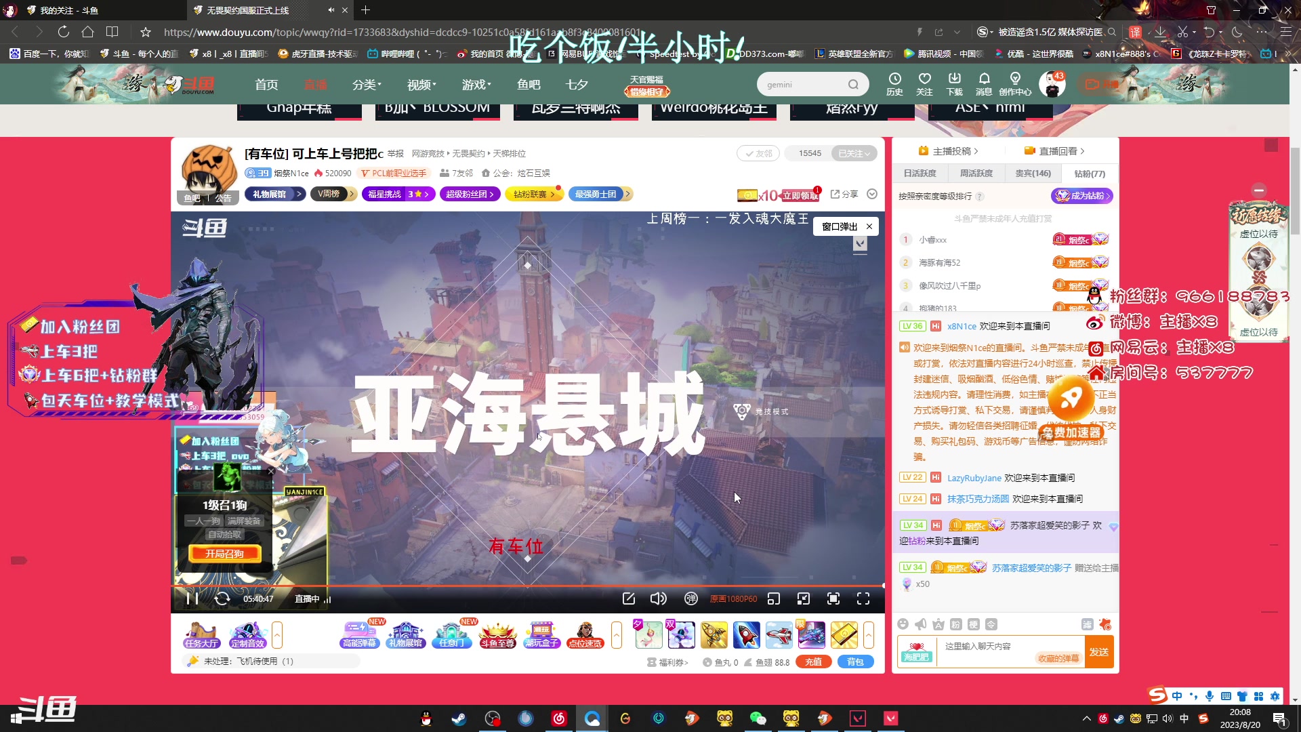Image resolution: width=1301 pixels, height=732 pixels.
Task: Click 分享 share icon
Action: [x=844, y=195]
